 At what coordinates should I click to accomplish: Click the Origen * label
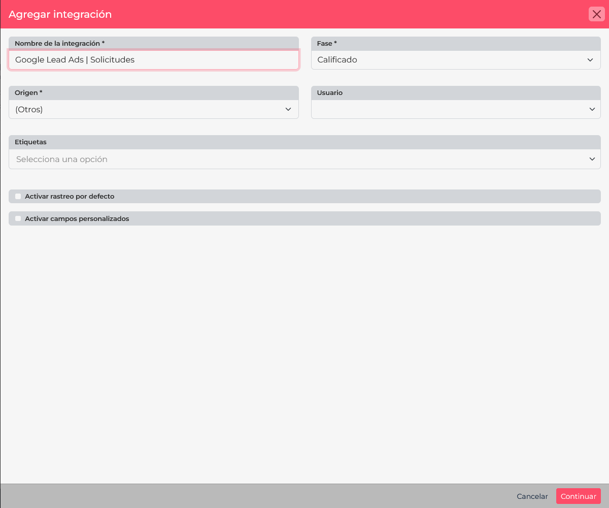(x=28, y=93)
